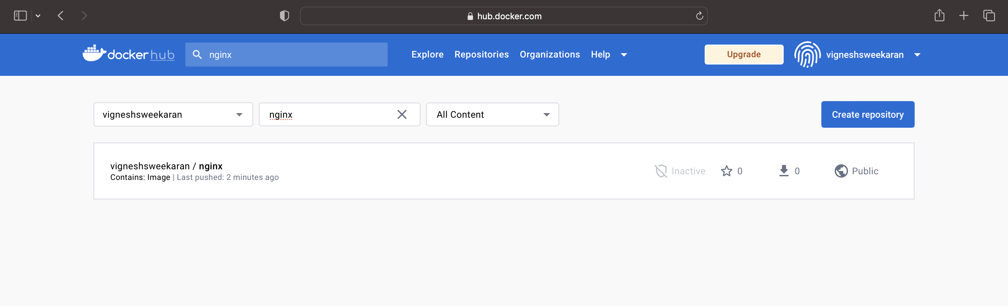Click the 'Last pushed: 2 minutes ago' text
Image resolution: width=1008 pixels, height=306 pixels.
(x=228, y=177)
